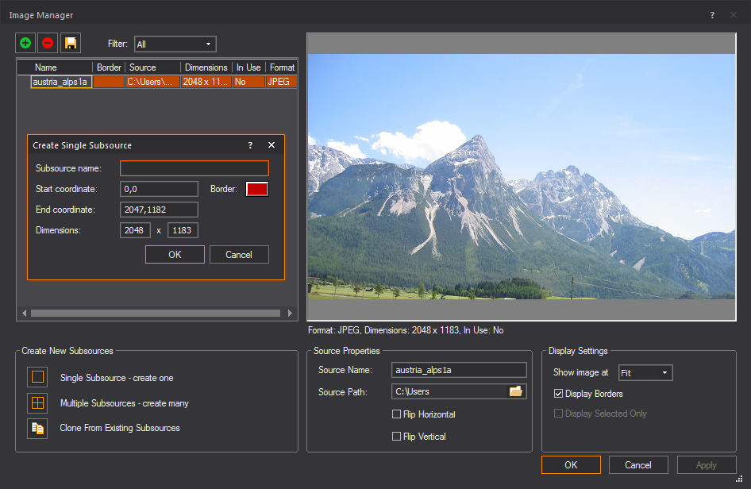The width and height of the screenshot is (751, 489).
Task: Click the green add image icon
Action: tap(25, 44)
